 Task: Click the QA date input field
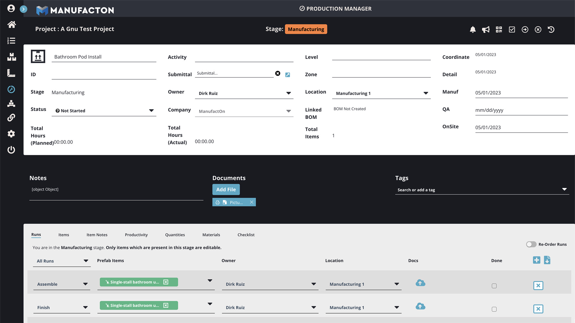[x=521, y=110]
